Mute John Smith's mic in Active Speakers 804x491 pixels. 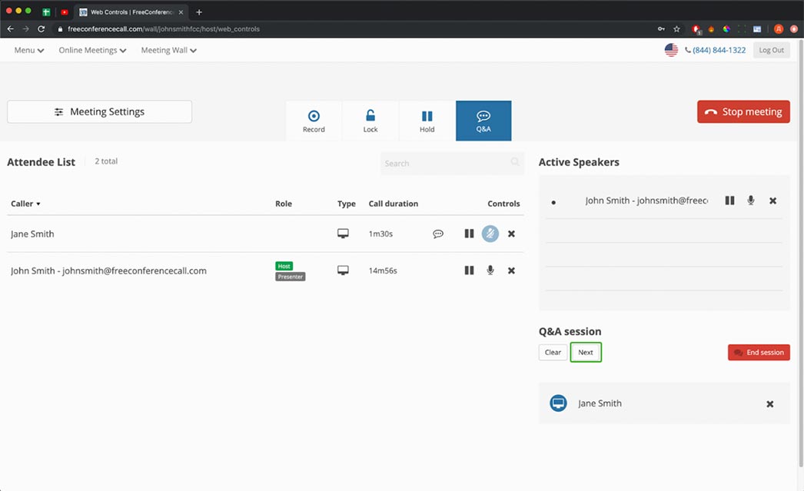(751, 201)
